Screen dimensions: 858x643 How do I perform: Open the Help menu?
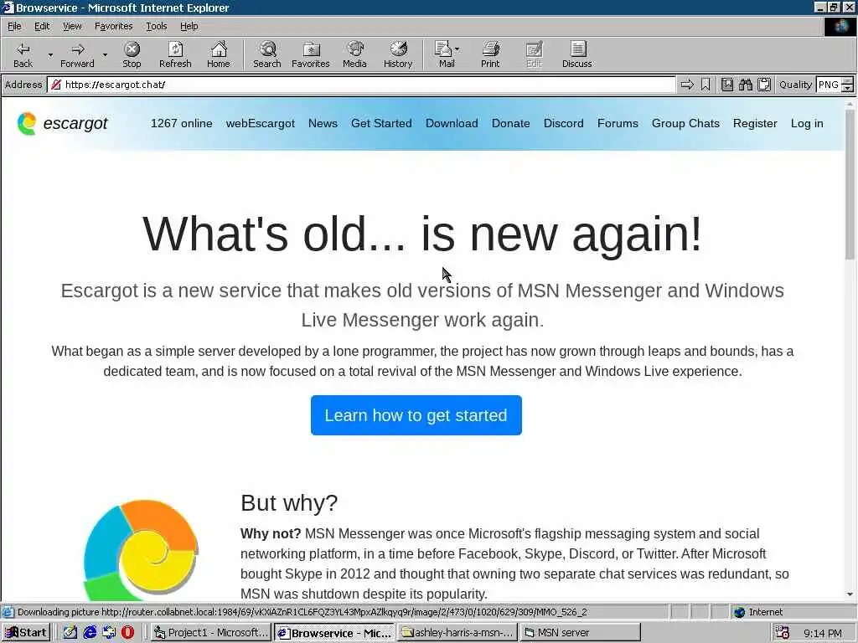[189, 26]
